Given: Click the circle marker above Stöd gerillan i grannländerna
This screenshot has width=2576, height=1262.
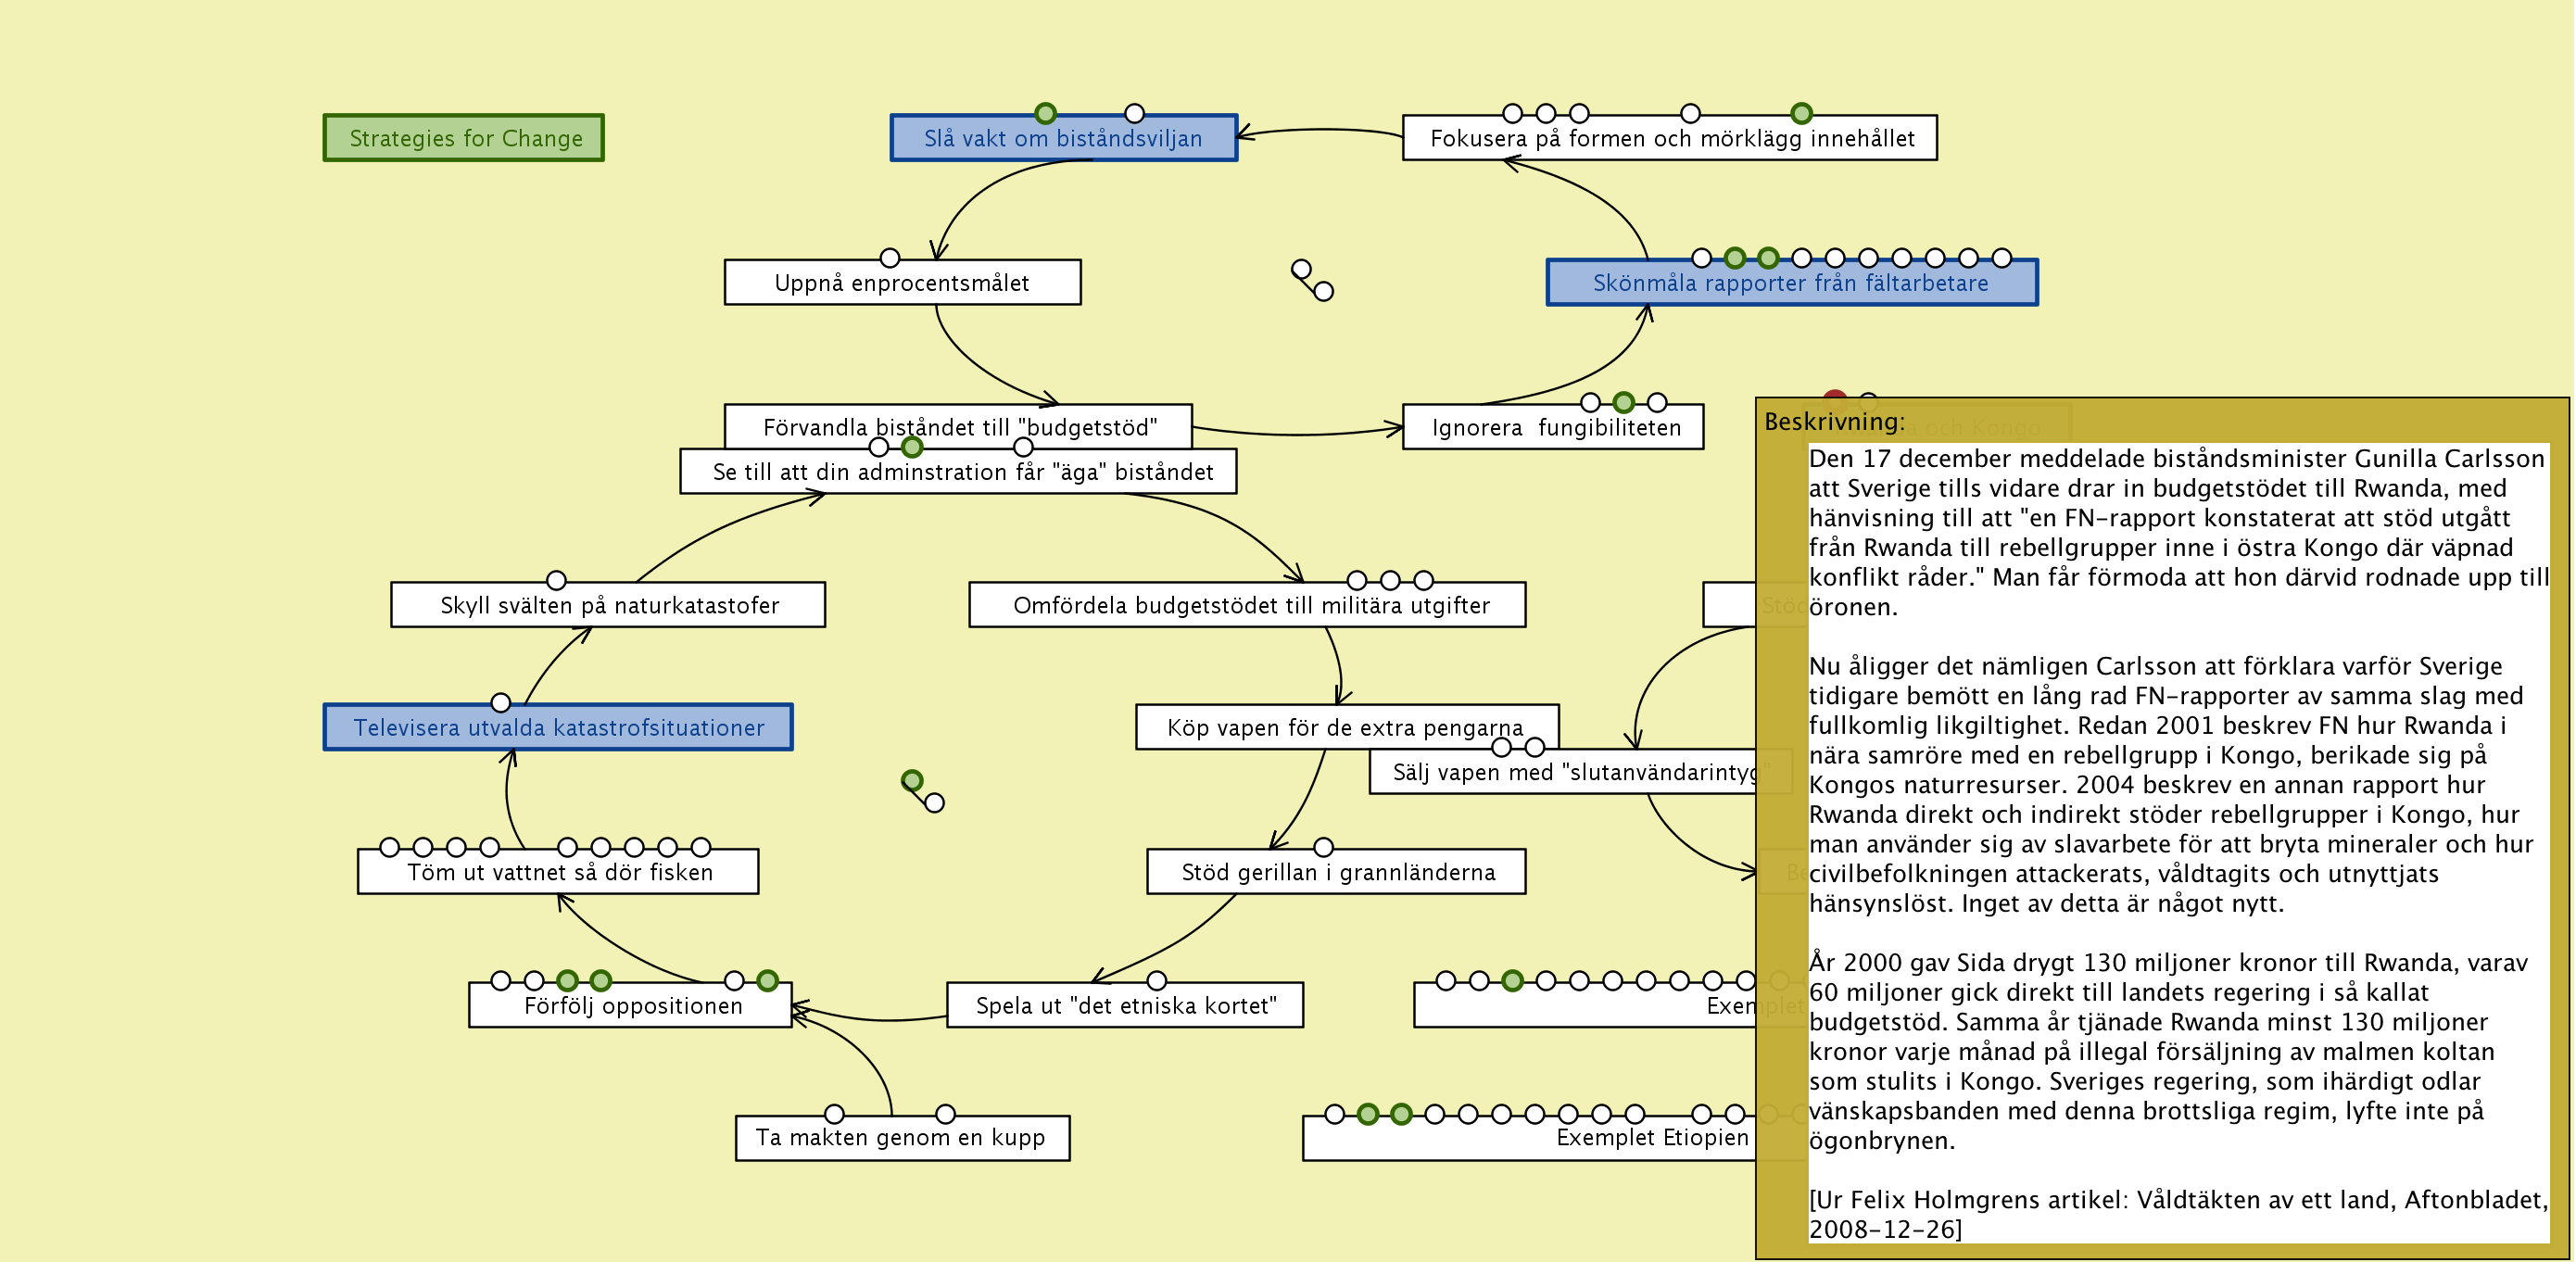Looking at the screenshot, I should (x=1323, y=847).
